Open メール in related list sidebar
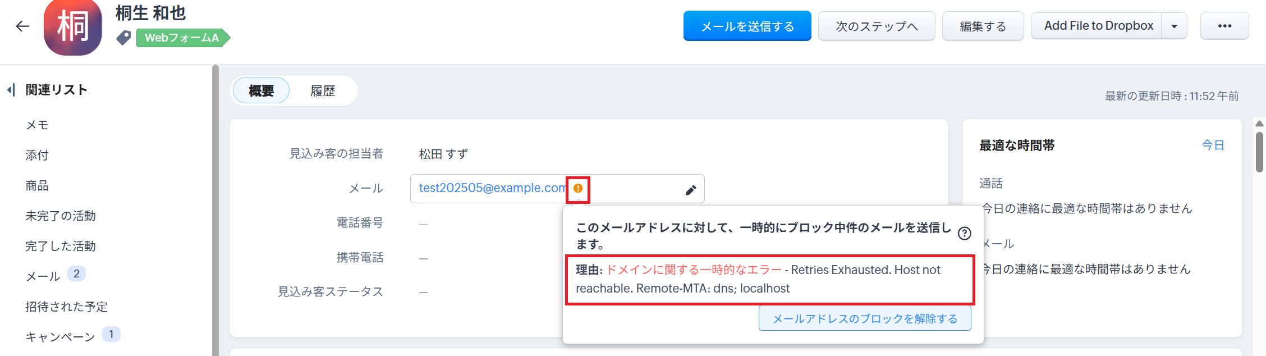Screen dimensions: 1266x356 [x=43, y=276]
